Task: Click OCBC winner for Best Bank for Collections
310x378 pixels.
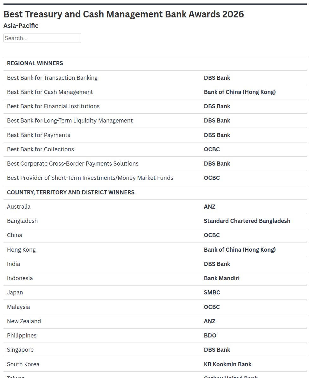Action: (x=212, y=149)
